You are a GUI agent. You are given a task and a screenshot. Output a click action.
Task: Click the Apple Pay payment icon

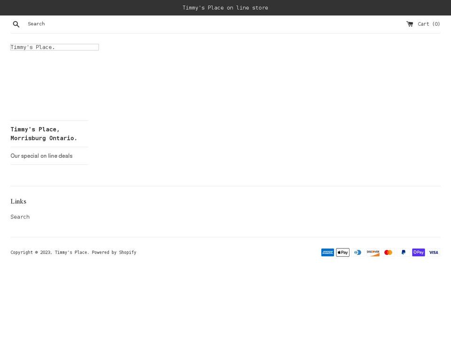pyautogui.click(x=342, y=253)
